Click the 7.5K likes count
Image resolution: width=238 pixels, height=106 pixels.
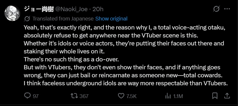132,96
